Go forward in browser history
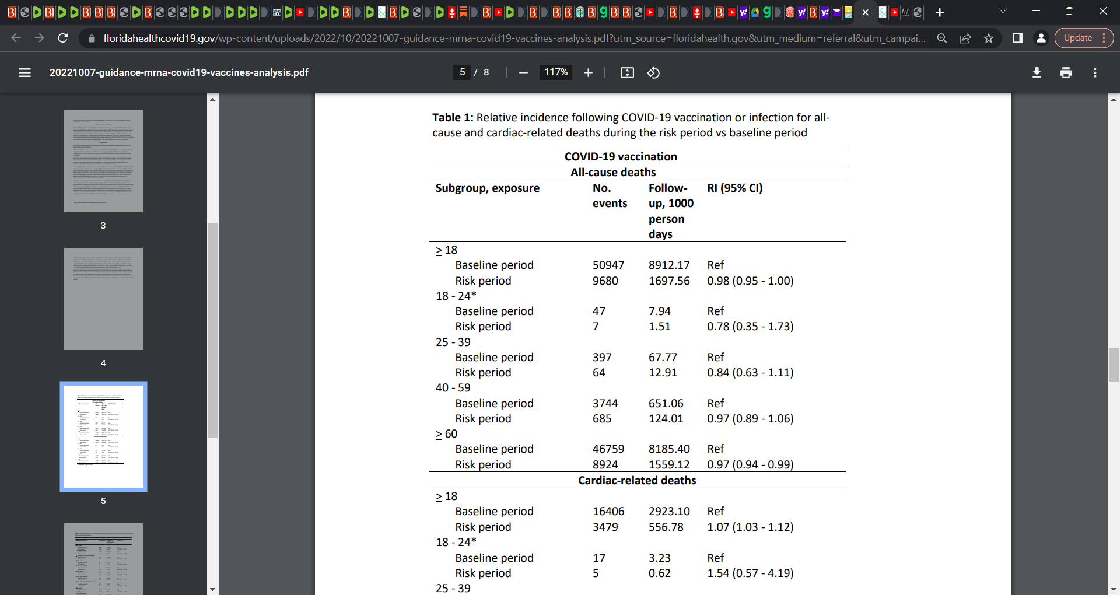 39,38
